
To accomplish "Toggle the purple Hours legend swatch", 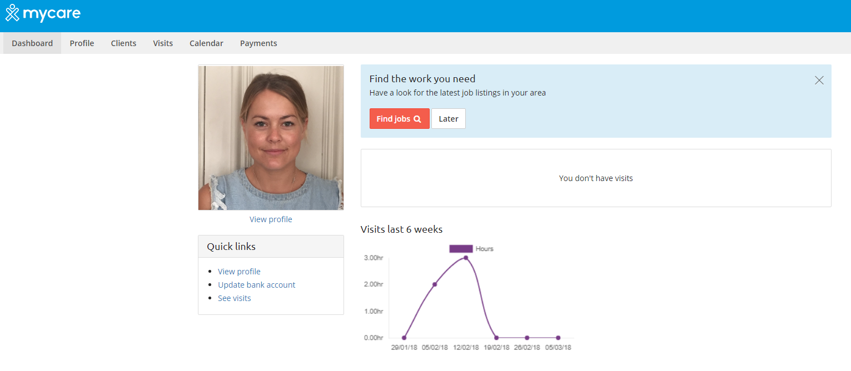I will 461,249.
